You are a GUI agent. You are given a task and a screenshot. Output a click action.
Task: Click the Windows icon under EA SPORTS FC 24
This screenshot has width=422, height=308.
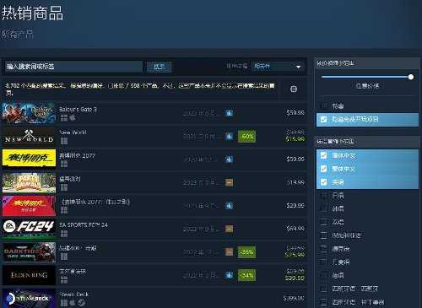point(64,233)
